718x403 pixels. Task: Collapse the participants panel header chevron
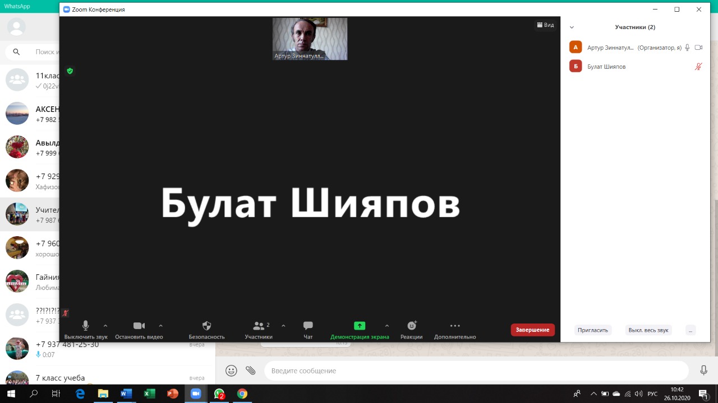tap(572, 27)
